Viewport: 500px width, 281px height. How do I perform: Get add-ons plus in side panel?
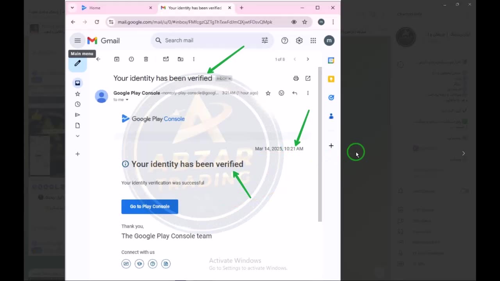[x=331, y=146]
